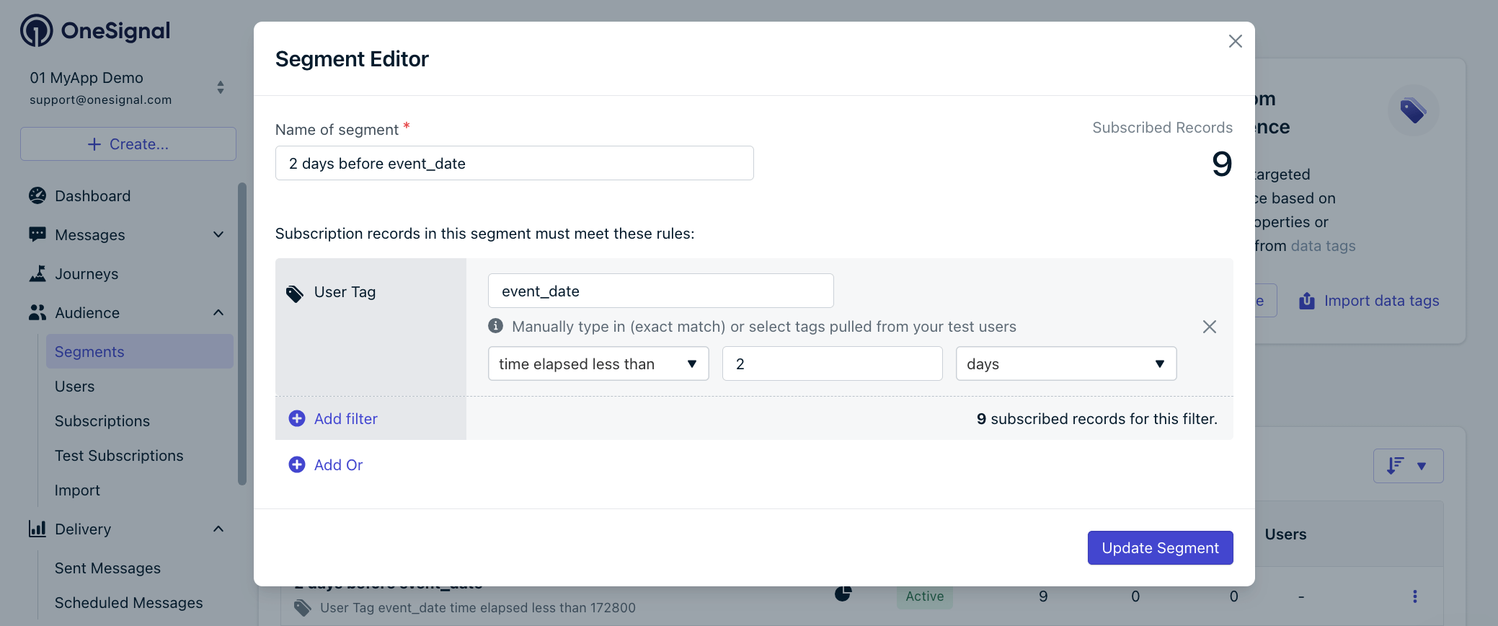The image size is (1498, 626).
Task: Click the Dashboard gauge icon
Action: click(37, 195)
